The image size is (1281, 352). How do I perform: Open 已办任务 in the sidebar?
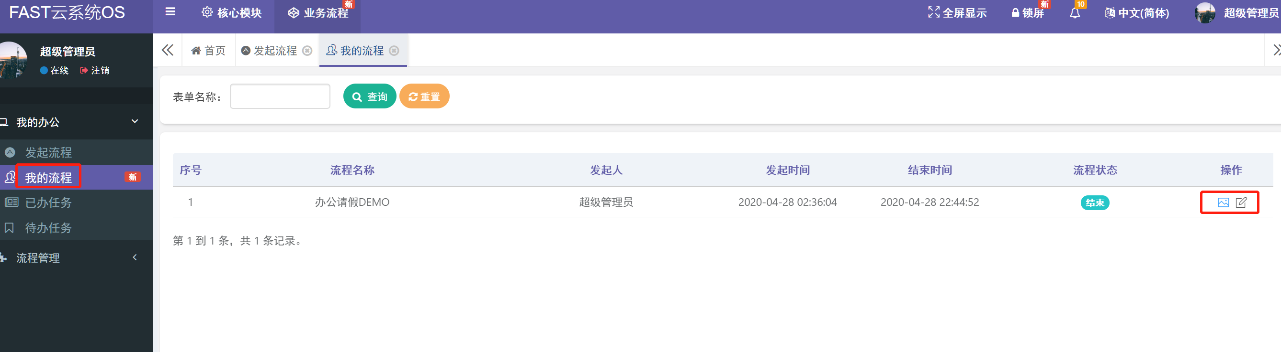pyautogui.click(x=48, y=203)
